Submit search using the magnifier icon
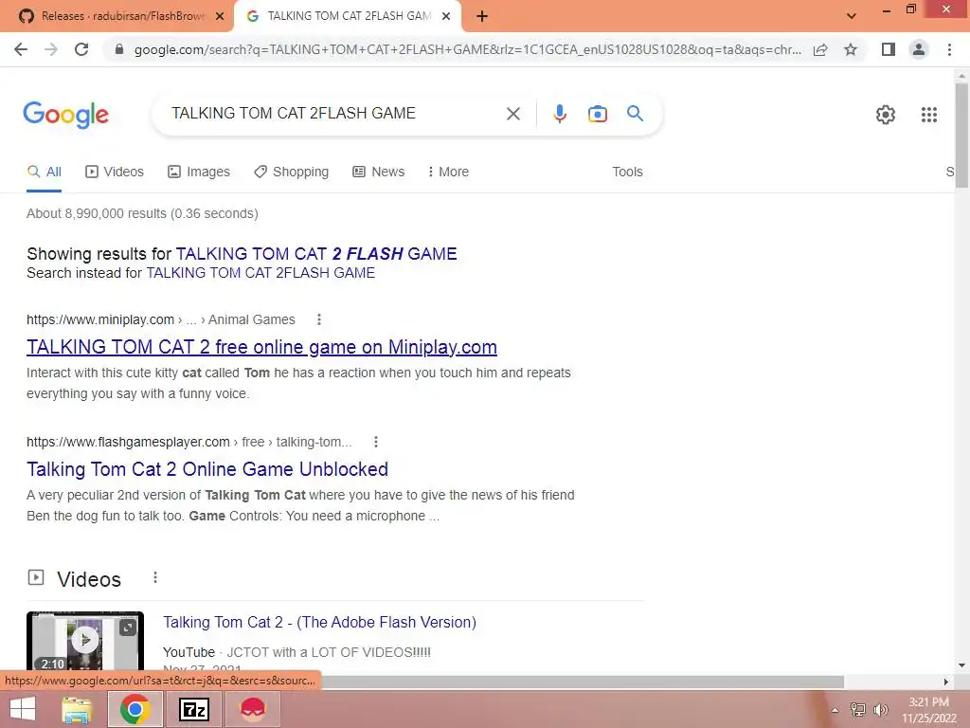Viewport: 970px width, 728px height. point(635,114)
